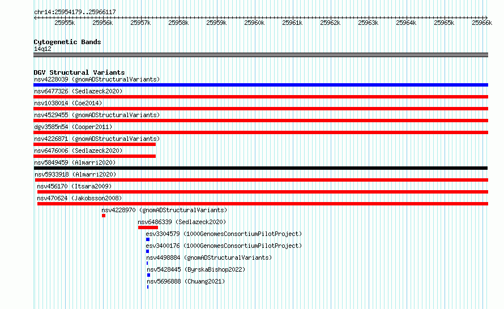The image size is (504, 309).
Task: Click the 25965k ruler tick label
Action: [444, 23]
